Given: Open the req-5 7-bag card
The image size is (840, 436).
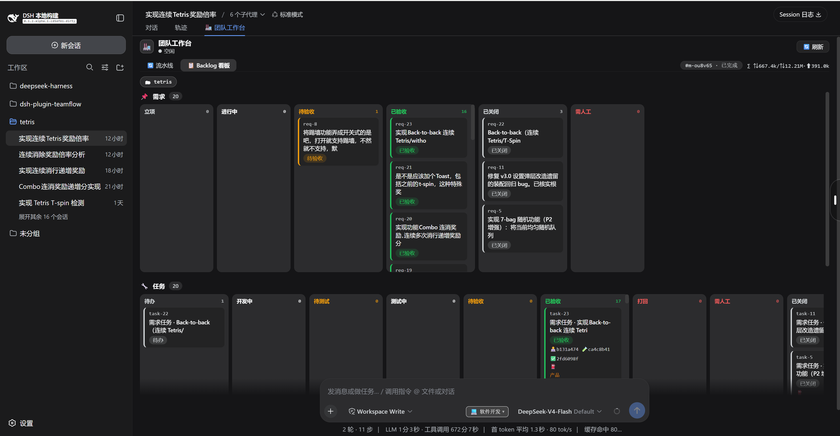Looking at the screenshot, I should (x=522, y=228).
